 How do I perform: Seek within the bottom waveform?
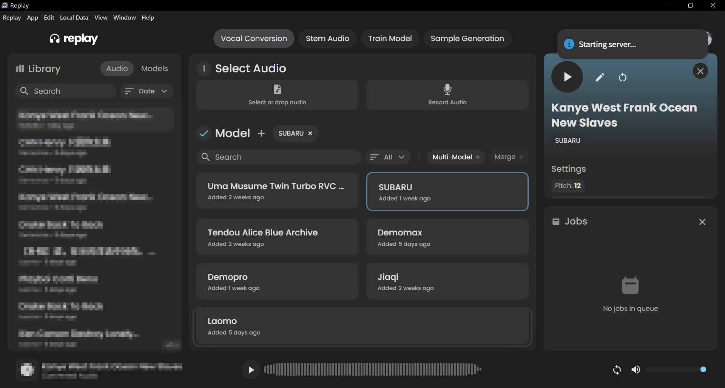pyautogui.click(x=373, y=370)
